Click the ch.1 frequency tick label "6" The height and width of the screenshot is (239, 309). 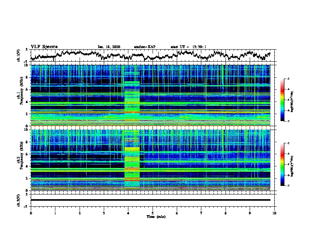27,89
